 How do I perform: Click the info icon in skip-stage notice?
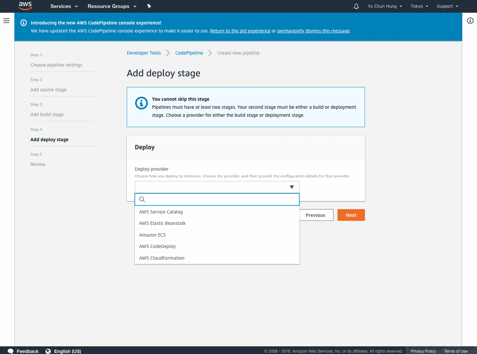(x=141, y=103)
